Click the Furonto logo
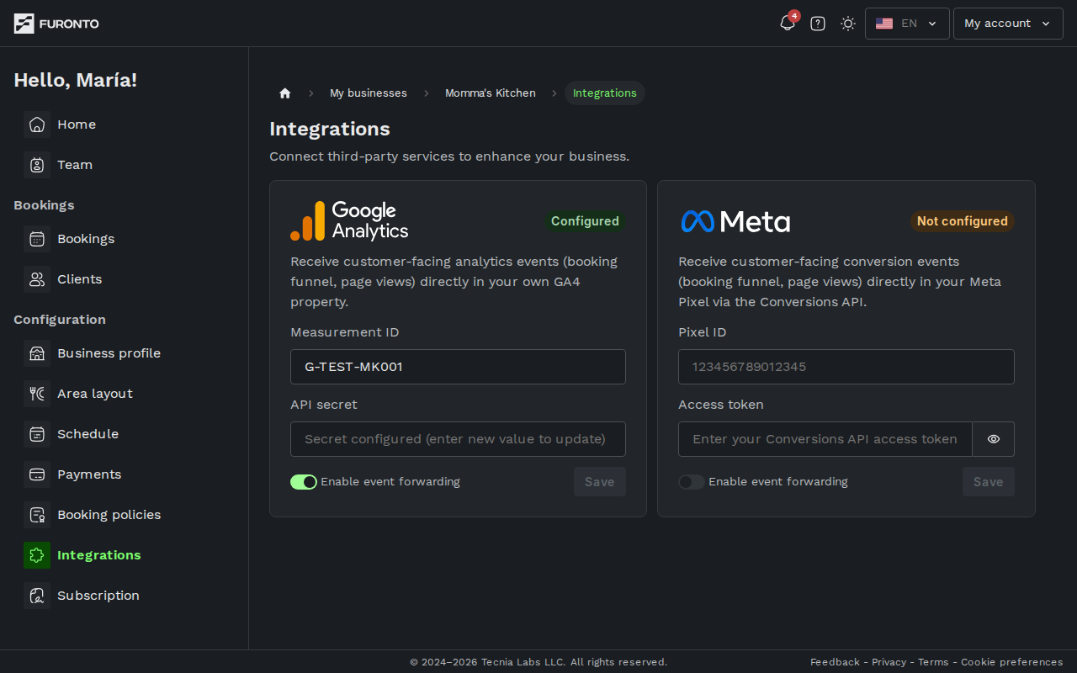This screenshot has width=1077, height=673. tap(56, 24)
